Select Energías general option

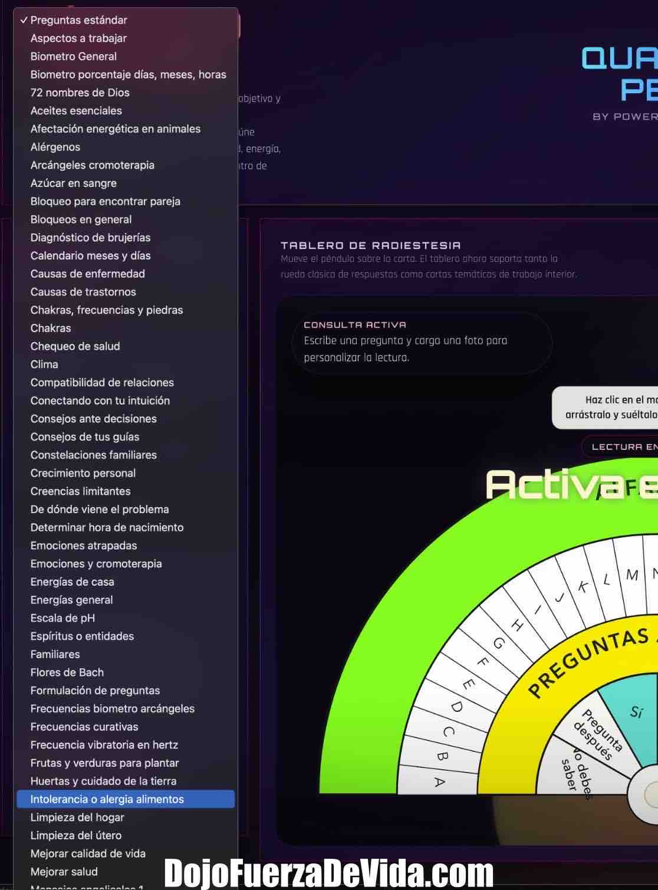[126, 600]
